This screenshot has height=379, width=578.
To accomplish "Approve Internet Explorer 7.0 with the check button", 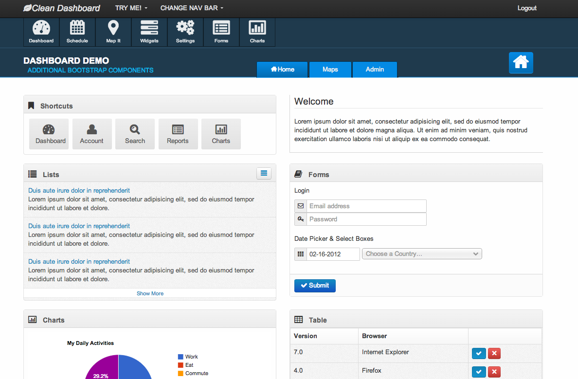I will click(x=479, y=353).
